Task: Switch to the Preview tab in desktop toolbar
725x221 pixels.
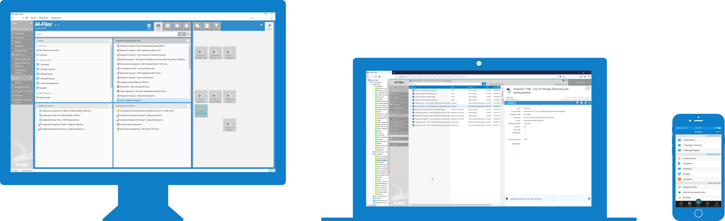Action: 207,26
